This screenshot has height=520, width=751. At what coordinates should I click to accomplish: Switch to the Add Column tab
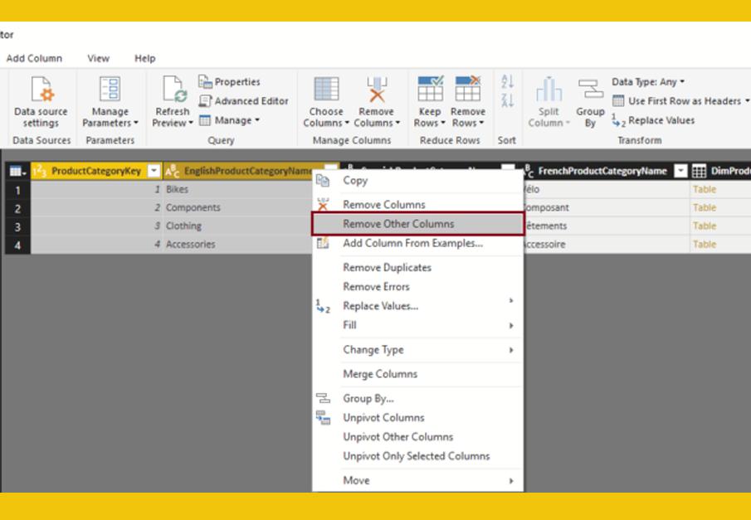[x=34, y=59]
